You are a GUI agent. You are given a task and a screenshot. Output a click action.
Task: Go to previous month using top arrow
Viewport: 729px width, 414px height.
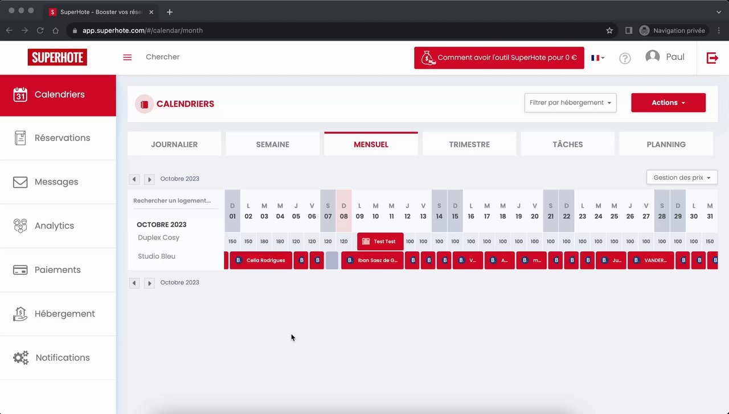(134, 179)
